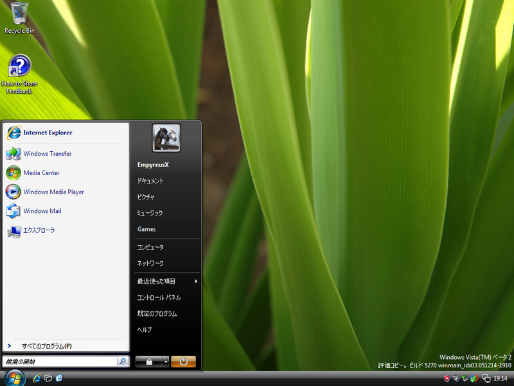The width and height of the screenshot is (514, 386).
Task: Click the speaker volume tray icon
Action: coord(456,378)
